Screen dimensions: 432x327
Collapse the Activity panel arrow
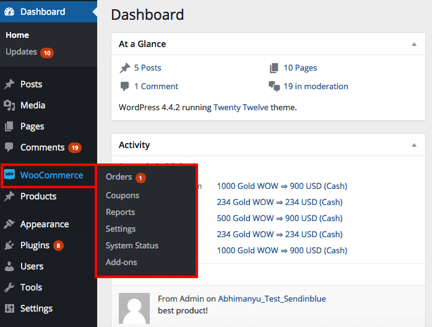[x=413, y=145]
